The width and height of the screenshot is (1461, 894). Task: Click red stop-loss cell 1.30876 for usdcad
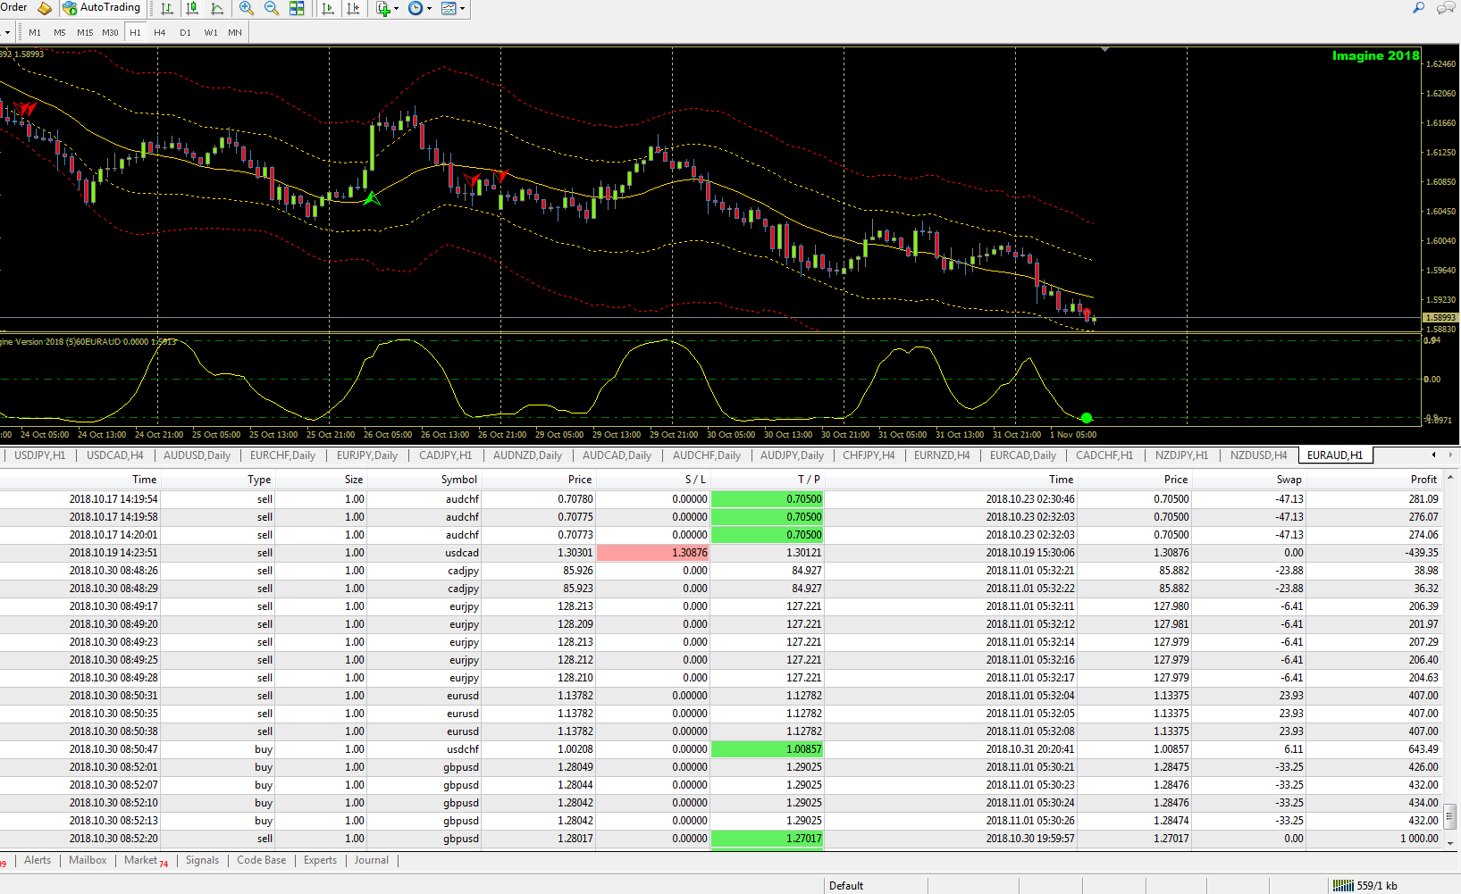653,553
